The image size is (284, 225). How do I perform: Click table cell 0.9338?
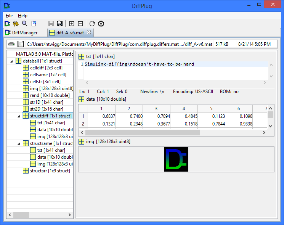(x=239, y=124)
